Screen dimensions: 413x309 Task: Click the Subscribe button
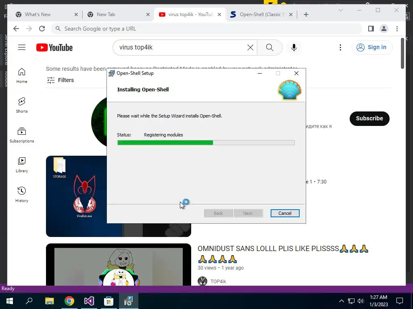(x=369, y=119)
